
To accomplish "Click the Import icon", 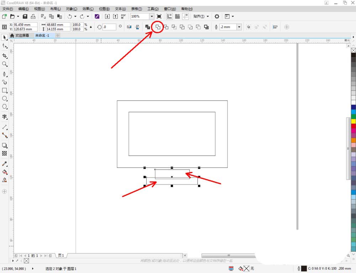I will coord(107,16).
